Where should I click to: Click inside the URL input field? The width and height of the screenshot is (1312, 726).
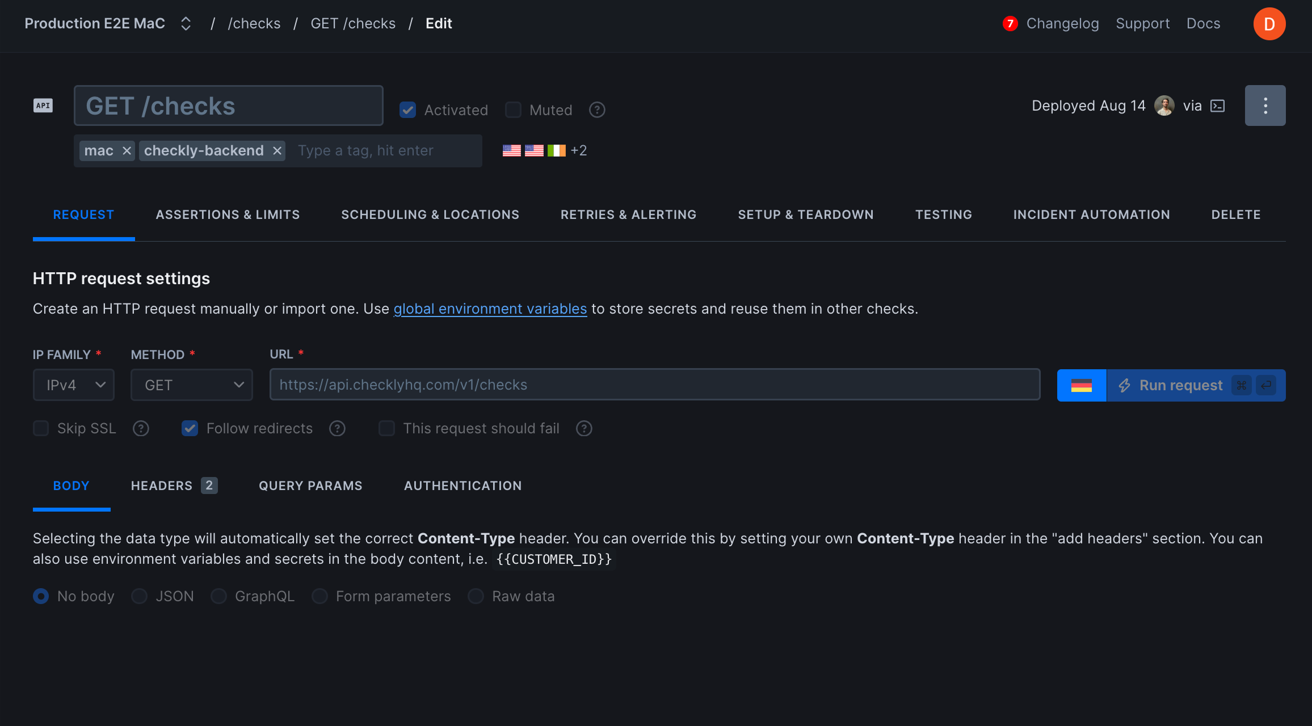pyautogui.click(x=653, y=385)
